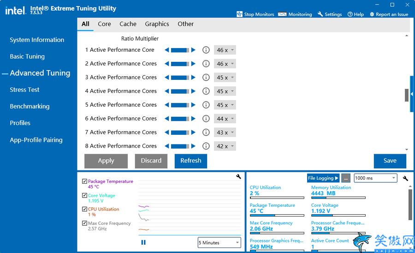Open Profiles in sidebar
The width and height of the screenshot is (415, 253).
[x=20, y=123]
